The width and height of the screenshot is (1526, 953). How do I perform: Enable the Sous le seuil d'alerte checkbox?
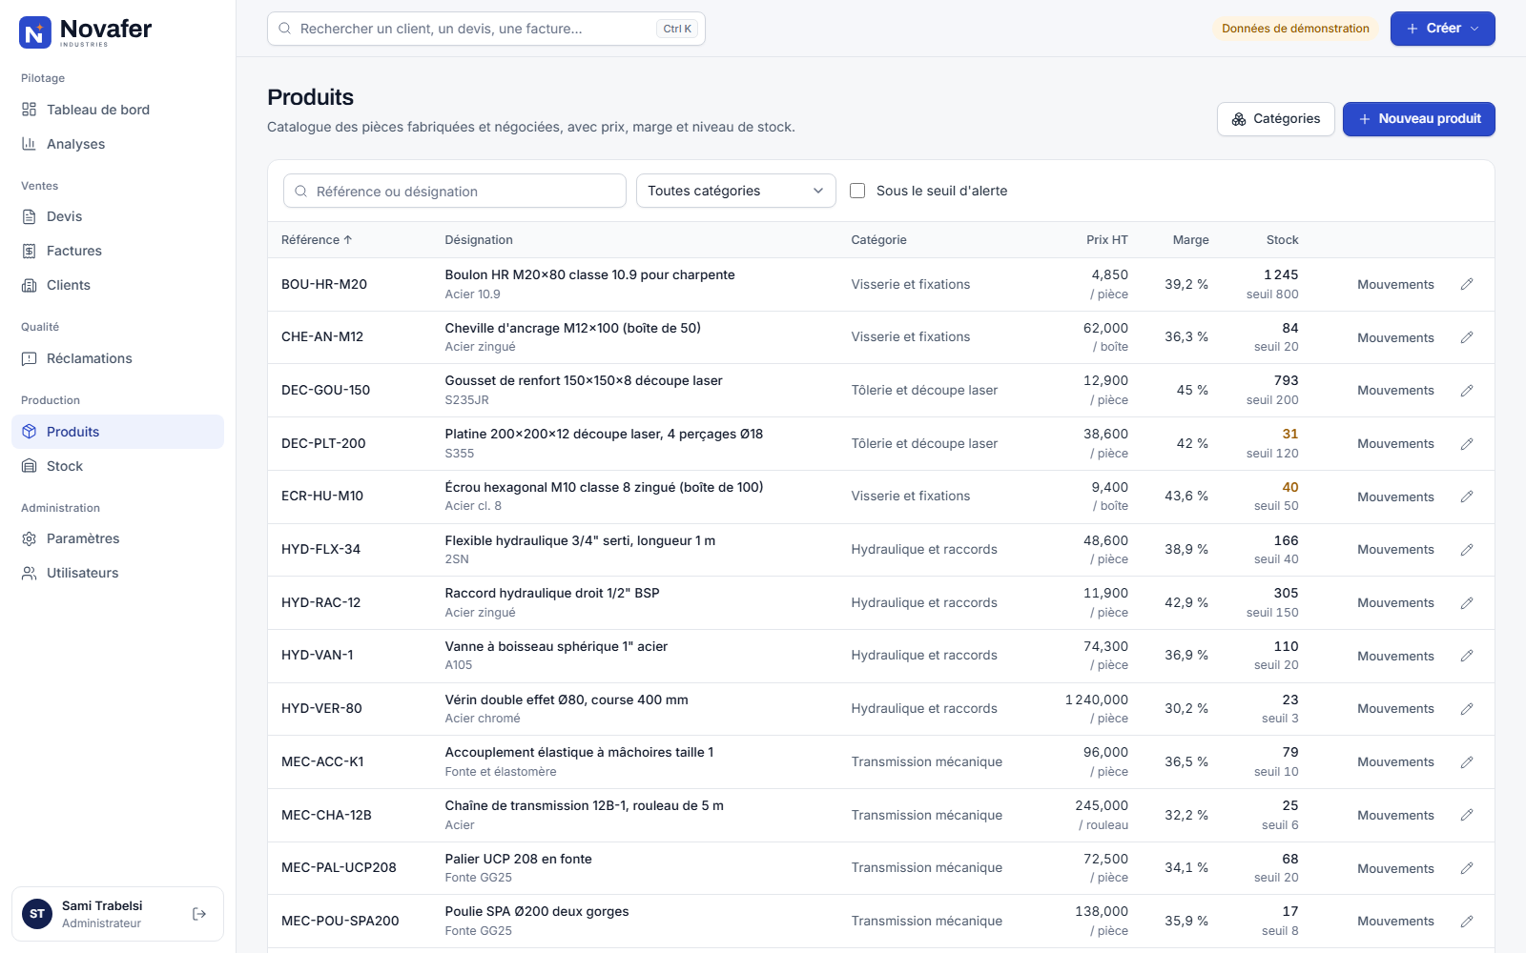(857, 191)
